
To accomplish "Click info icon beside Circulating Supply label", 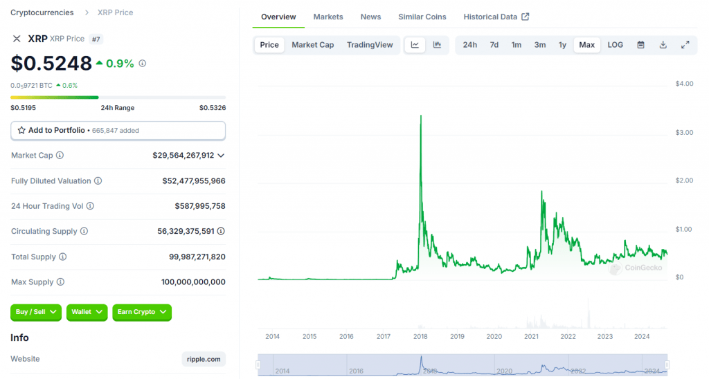I will point(84,232).
